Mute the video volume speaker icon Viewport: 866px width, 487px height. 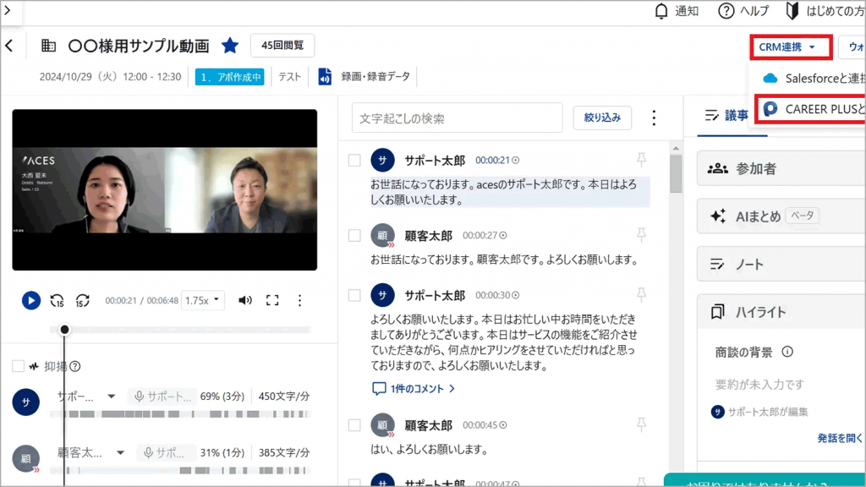pos(245,300)
